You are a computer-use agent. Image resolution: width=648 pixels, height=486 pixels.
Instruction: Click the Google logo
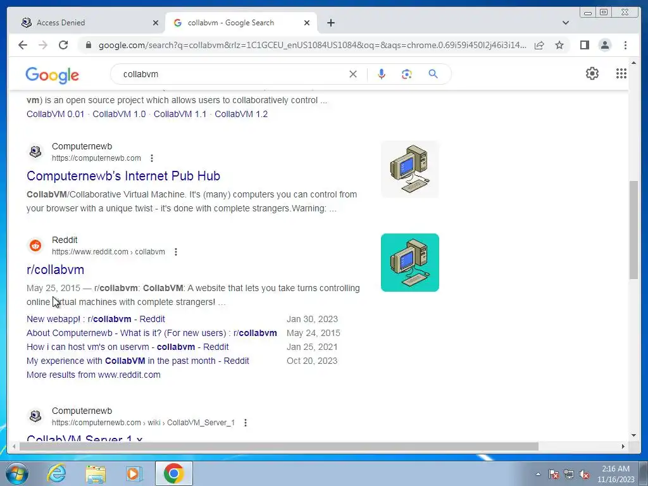click(x=52, y=75)
